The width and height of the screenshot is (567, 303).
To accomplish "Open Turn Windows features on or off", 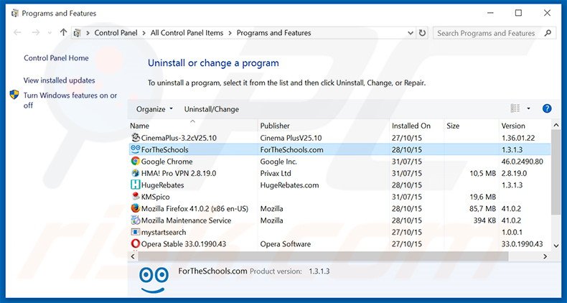I will pos(70,100).
